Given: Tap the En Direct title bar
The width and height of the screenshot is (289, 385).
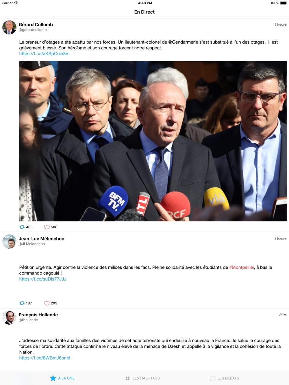Looking at the screenshot, I should (x=144, y=12).
